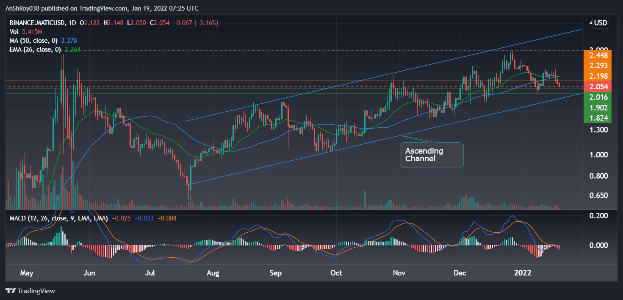Toggle the Vol indicator legend
Viewport: 623px width, 300px height.
pyautogui.click(x=14, y=31)
